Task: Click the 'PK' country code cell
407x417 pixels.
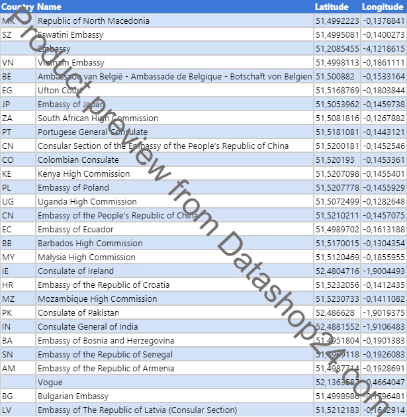Action: 18,312
